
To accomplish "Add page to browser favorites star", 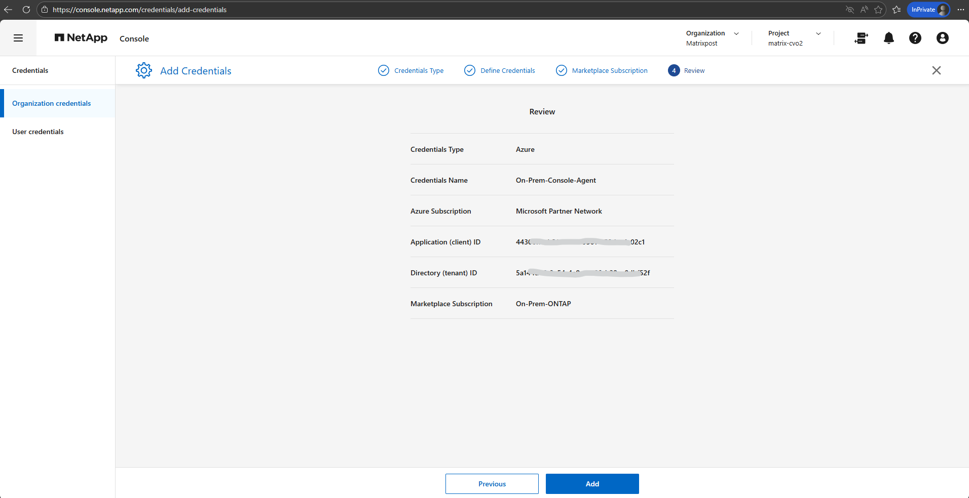I will [878, 10].
